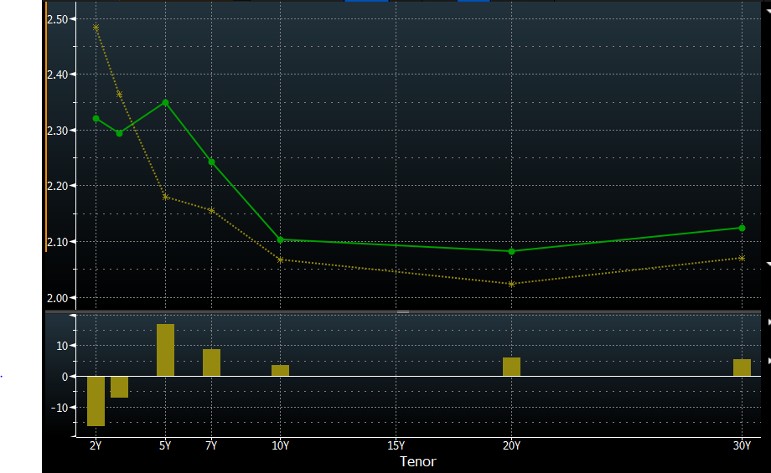This screenshot has height=473, width=771.
Task: Select the yellow dotted curve's 2Y asterisk marker
Action: click(96, 28)
